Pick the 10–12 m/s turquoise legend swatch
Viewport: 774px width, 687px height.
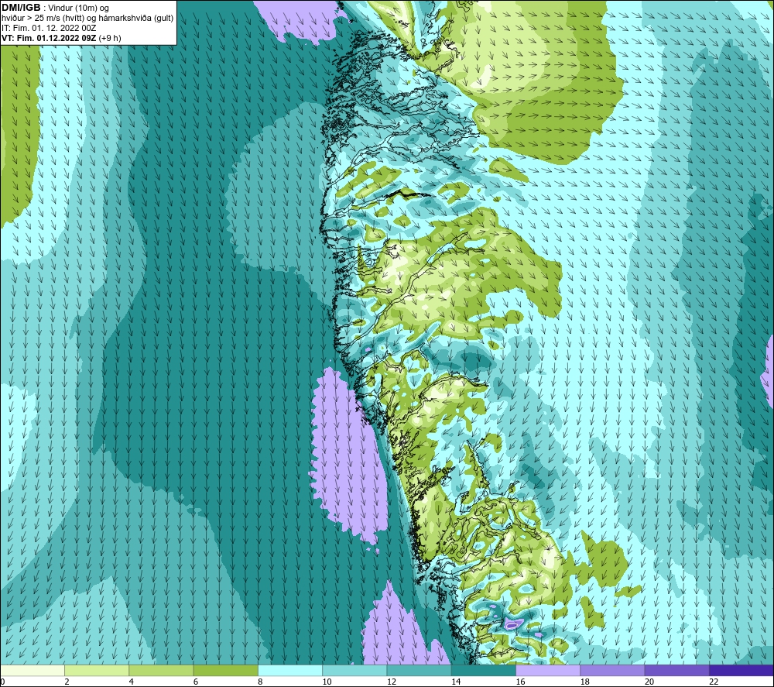pos(354,671)
